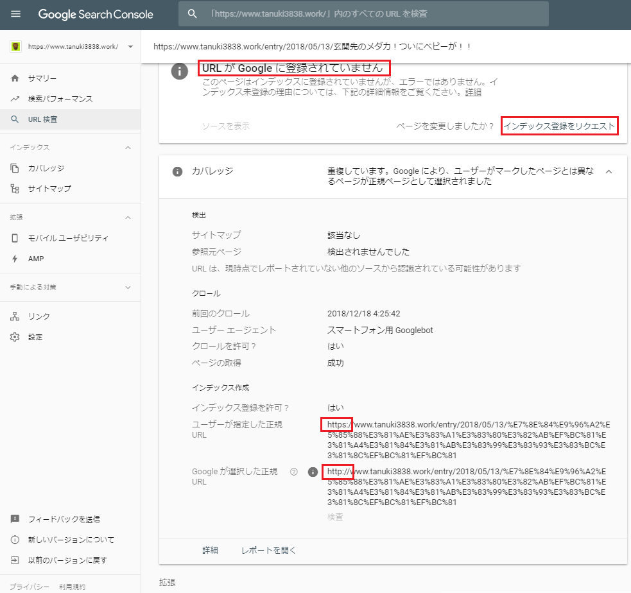631x593 pixels.
Task: Open the property selector dropdown arrow
Action: click(x=130, y=47)
